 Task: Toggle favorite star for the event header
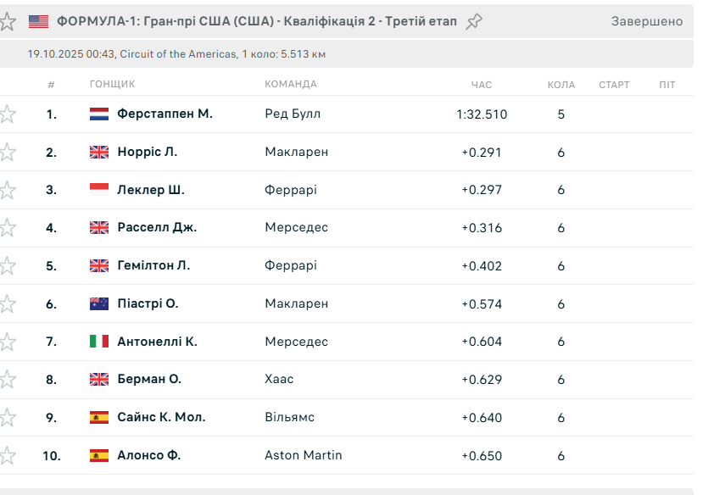7,22
